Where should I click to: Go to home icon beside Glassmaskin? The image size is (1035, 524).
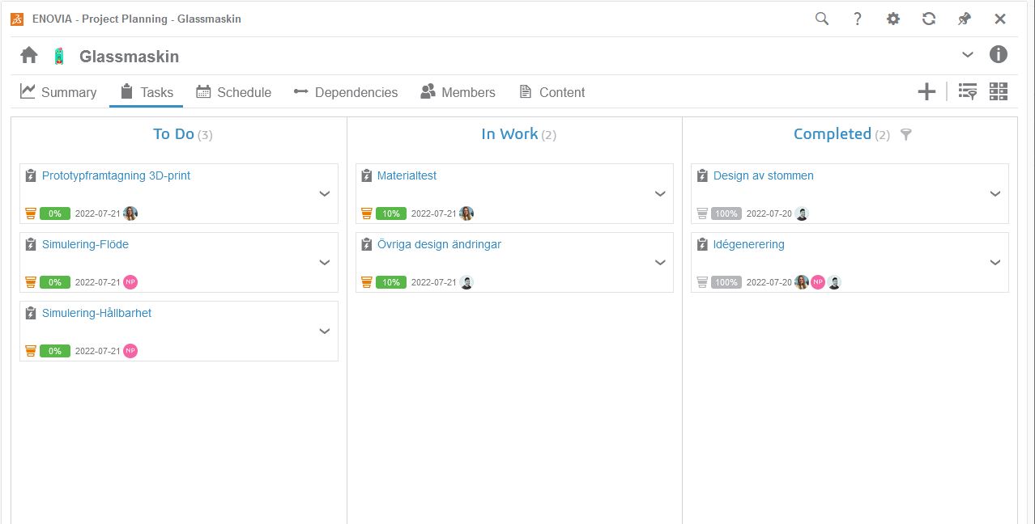coord(29,55)
